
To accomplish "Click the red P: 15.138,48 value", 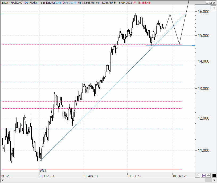I will [142, 3].
